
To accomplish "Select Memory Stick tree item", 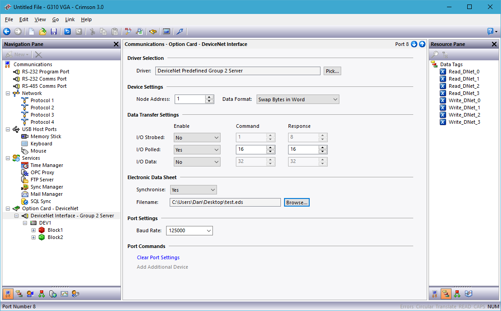I will click(46, 136).
